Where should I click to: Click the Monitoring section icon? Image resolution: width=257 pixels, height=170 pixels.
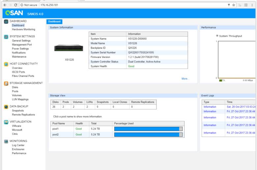click(x=6, y=141)
